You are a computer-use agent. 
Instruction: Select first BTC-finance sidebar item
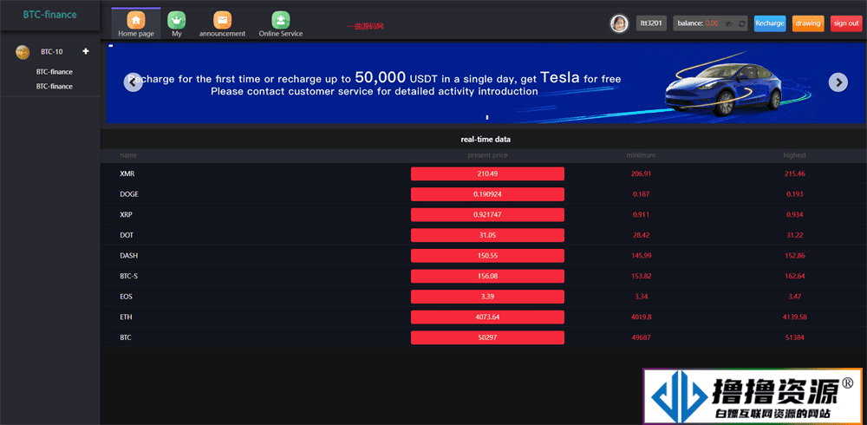[54, 72]
